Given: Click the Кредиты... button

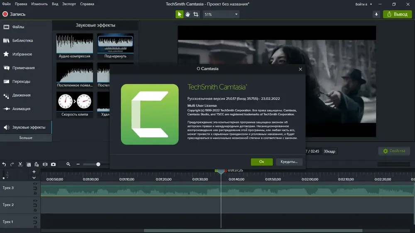Looking at the screenshot, I should click(289, 162).
